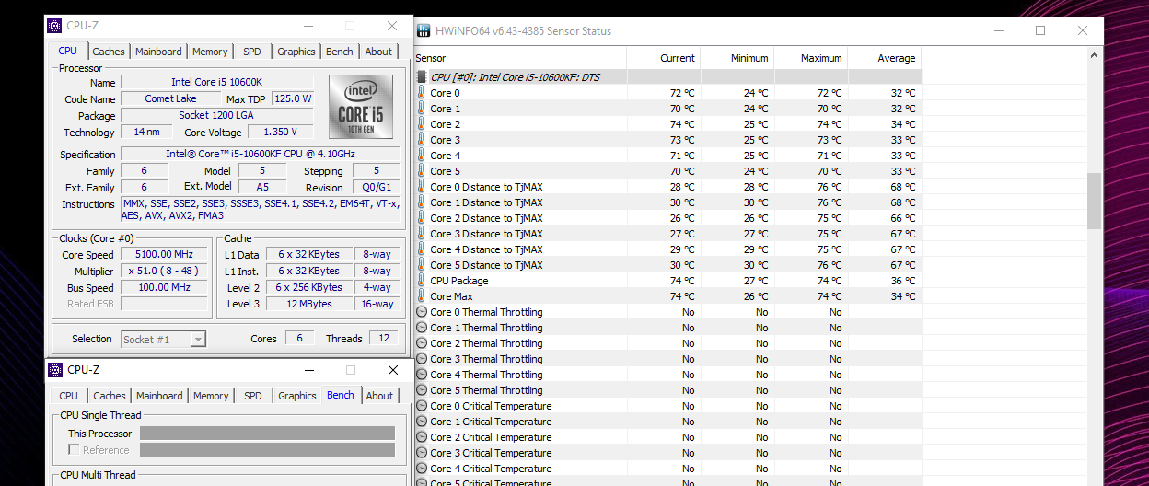This screenshot has height=486, width=1149.
Task: Click the Core 2 Distance to TjMAX thermometer icon
Action: 422,218
